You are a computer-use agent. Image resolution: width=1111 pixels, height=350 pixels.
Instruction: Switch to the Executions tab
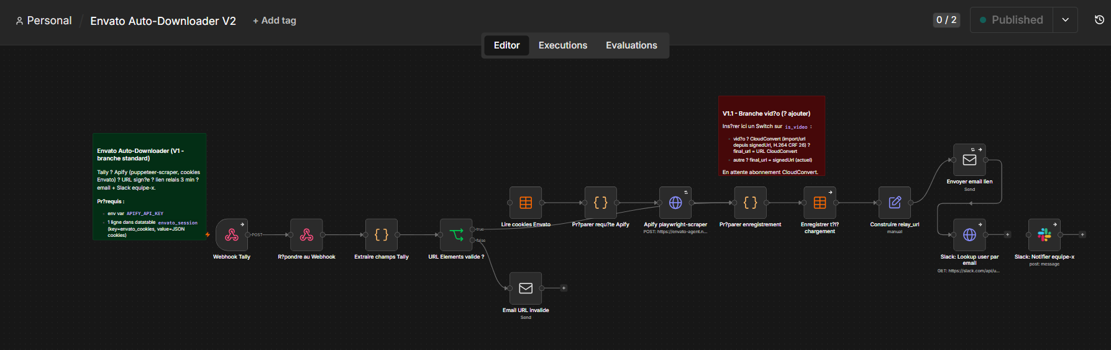pos(563,45)
